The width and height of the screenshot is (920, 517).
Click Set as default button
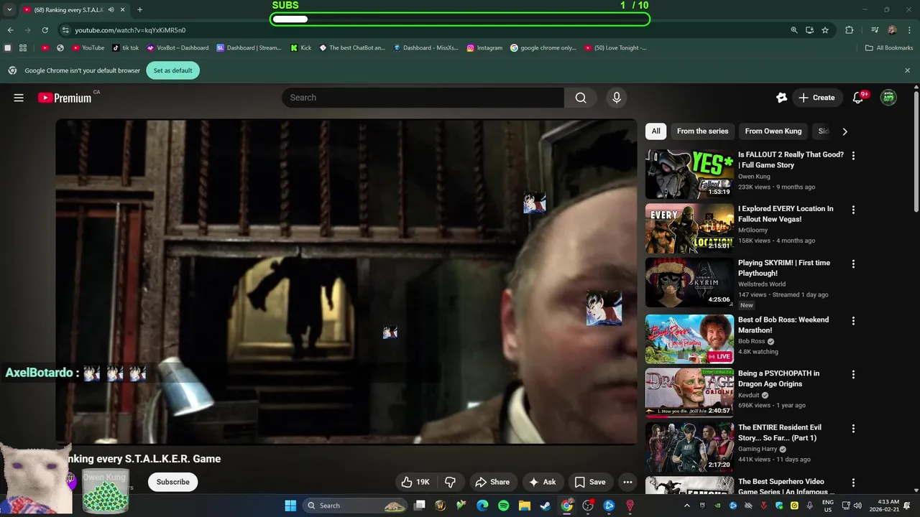(x=173, y=70)
